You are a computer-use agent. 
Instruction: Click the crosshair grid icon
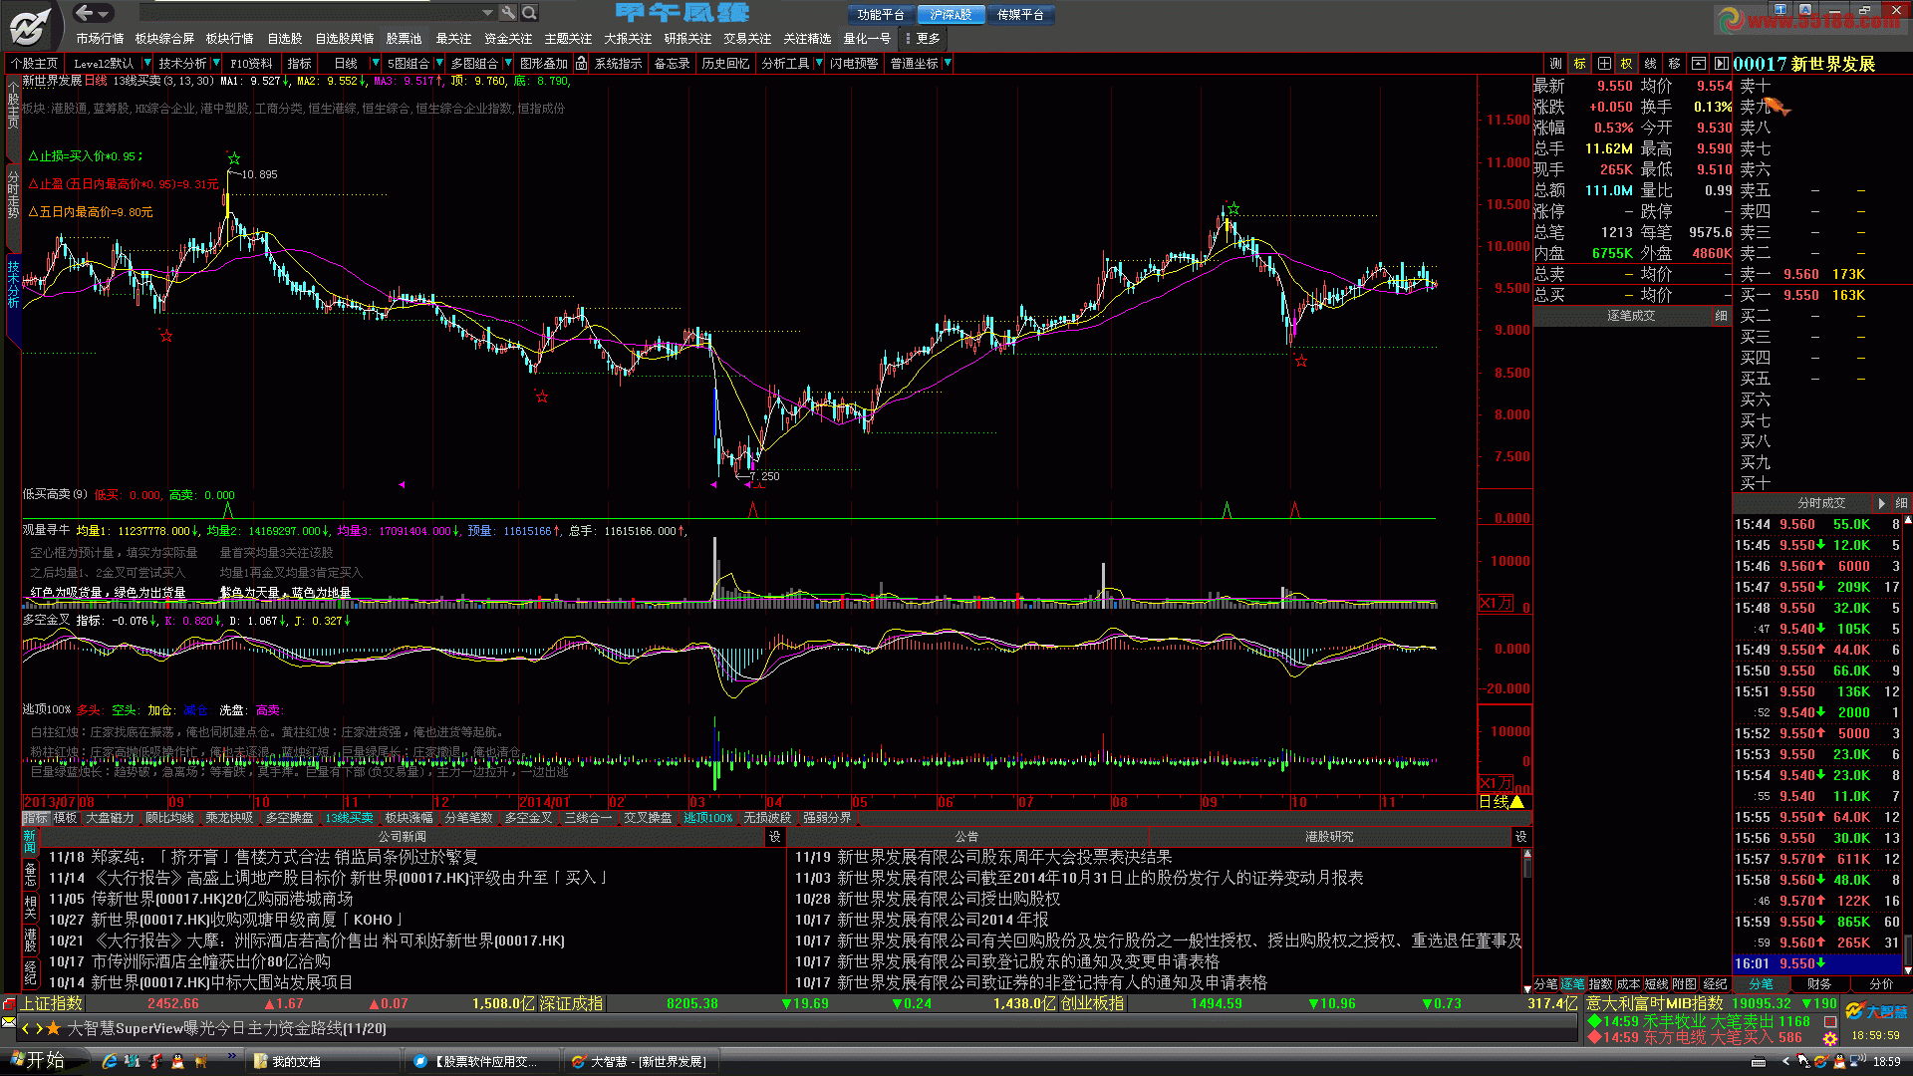coord(1604,63)
